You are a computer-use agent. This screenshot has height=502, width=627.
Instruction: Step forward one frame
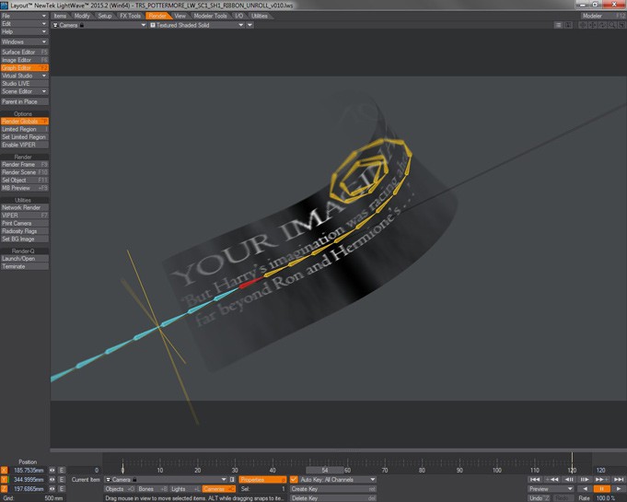pyautogui.click(x=585, y=479)
